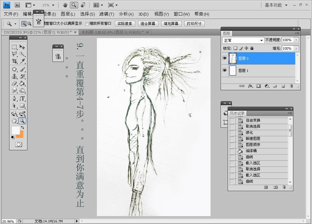The height and width of the screenshot is (224, 312).
Task: Click the trash icon in Layers panel
Action: (291, 86)
